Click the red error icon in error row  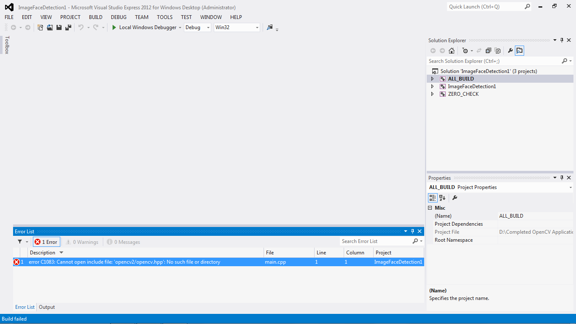[16, 262]
